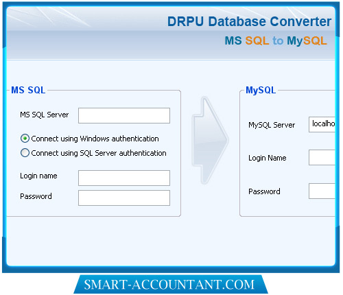The image size is (343, 295).
Task: Focus the MySQL Login Name text box
Action: pos(322,157)
